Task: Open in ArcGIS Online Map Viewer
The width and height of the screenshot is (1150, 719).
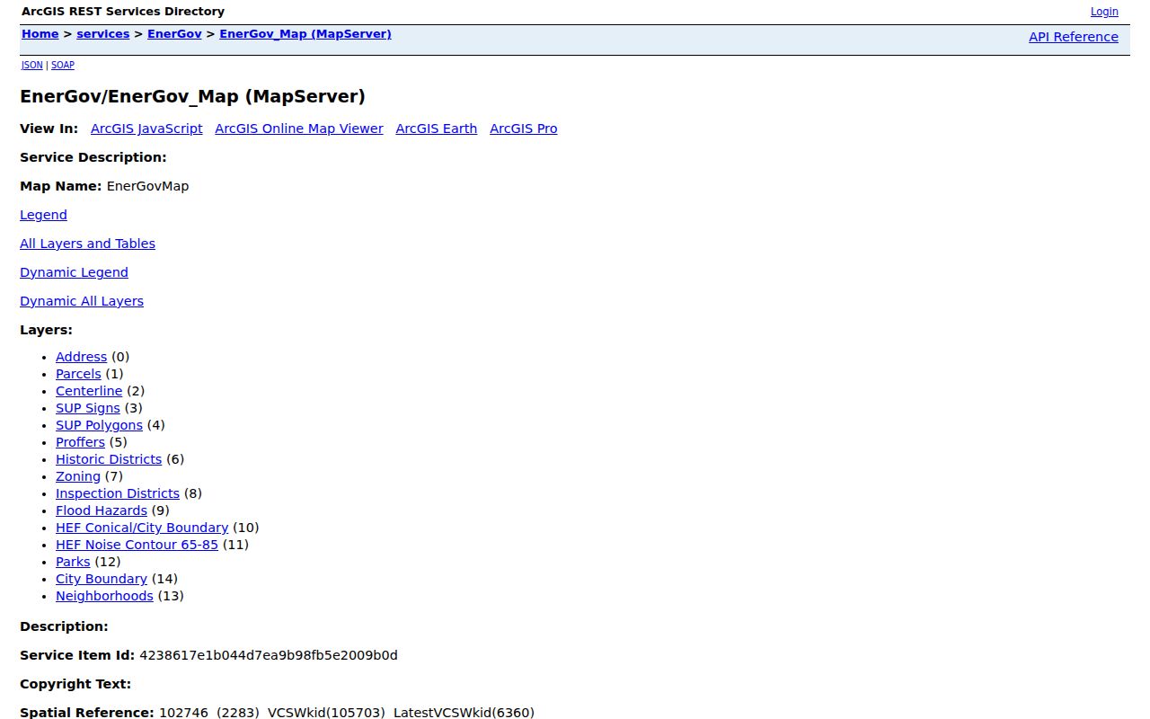Action: [x=299, y=129]
